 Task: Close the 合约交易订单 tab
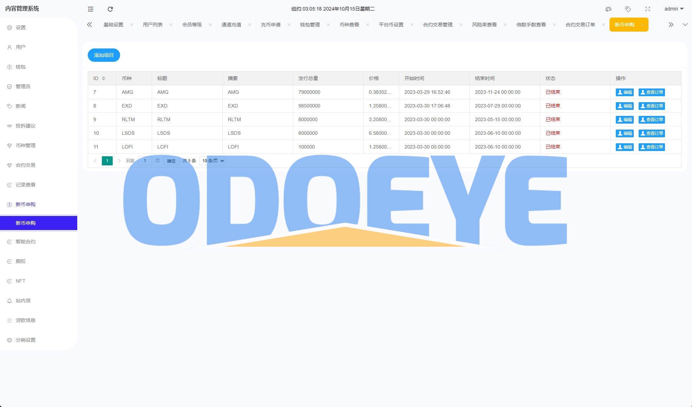[604, 25]
